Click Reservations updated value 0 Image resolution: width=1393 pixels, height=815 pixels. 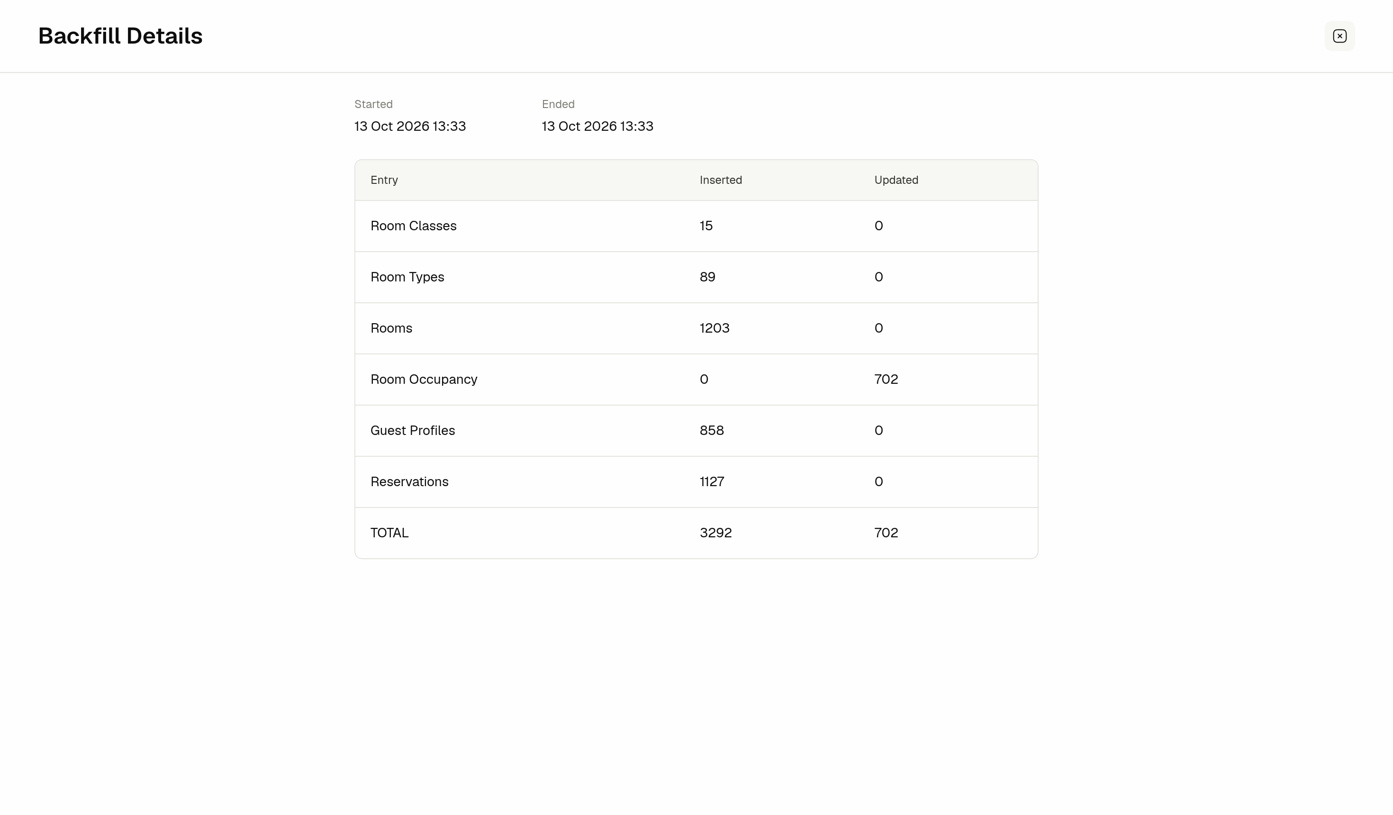coord(879,481)
